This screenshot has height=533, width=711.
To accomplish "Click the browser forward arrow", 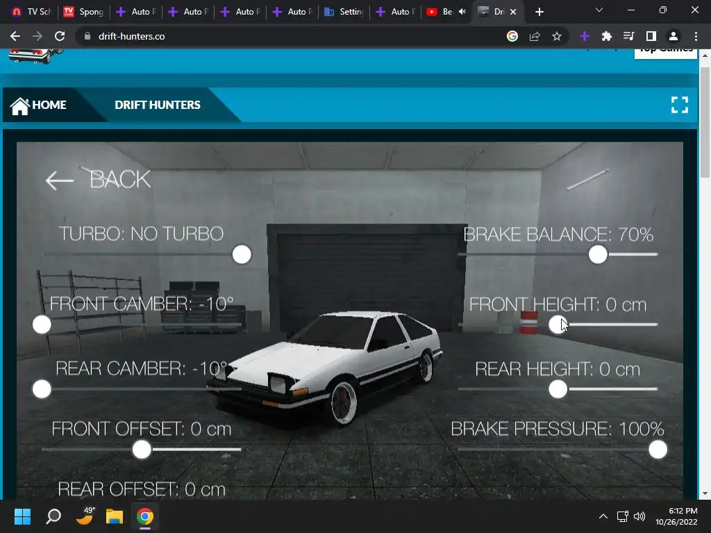I will tap(37, 36).
